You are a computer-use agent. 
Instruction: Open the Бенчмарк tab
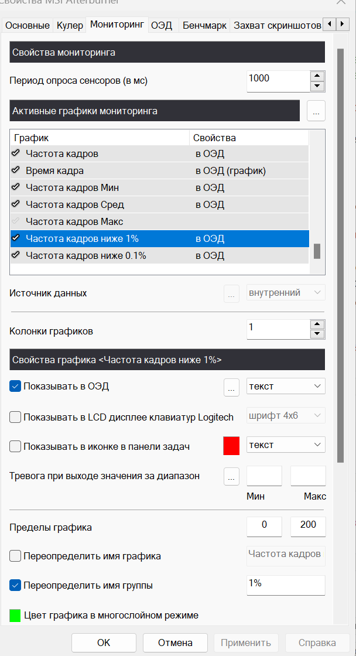tap(204, 25)
